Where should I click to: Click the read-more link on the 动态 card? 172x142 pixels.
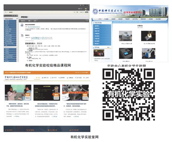(x=16, y=116)
